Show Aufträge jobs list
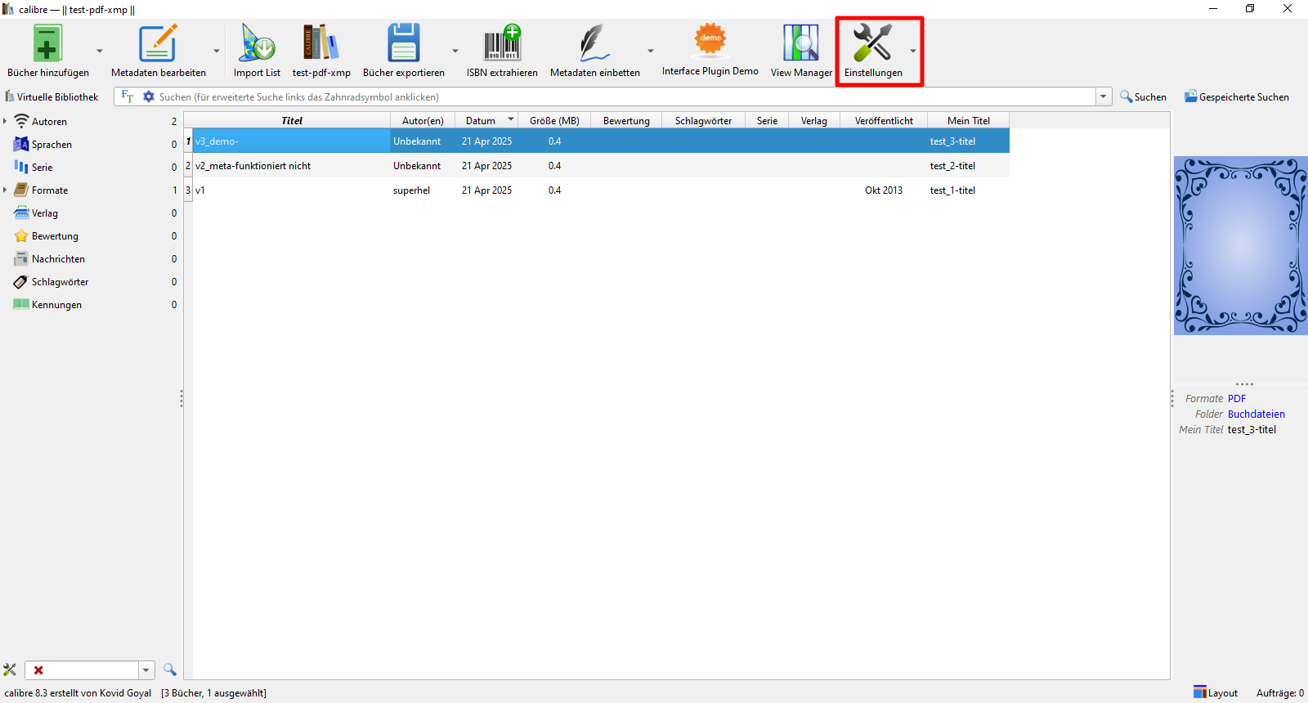The width and height of the screenshot is (1308, 703). click(x=1280, y=693)
